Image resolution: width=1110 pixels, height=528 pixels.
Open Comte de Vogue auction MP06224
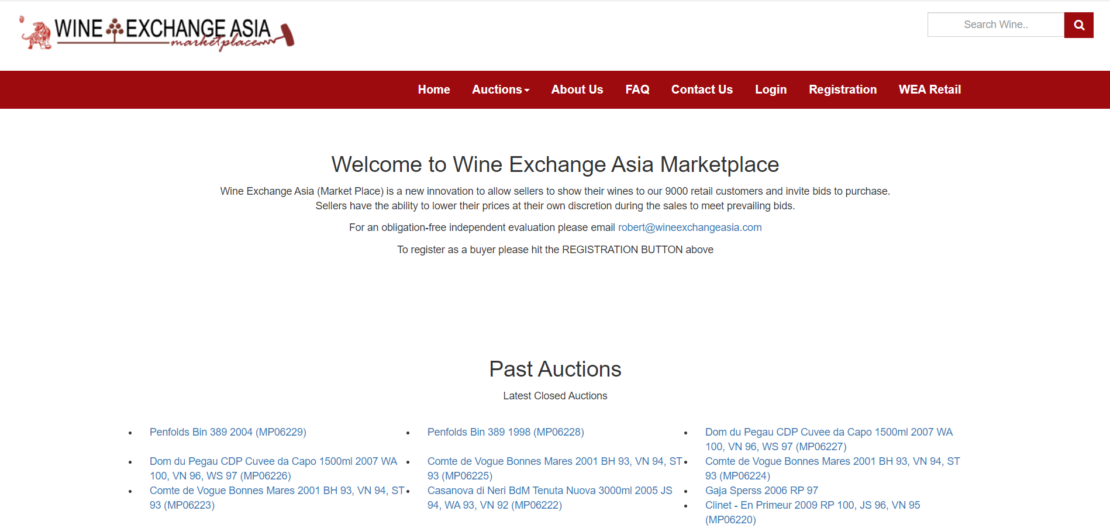click(x=833, y=468)
